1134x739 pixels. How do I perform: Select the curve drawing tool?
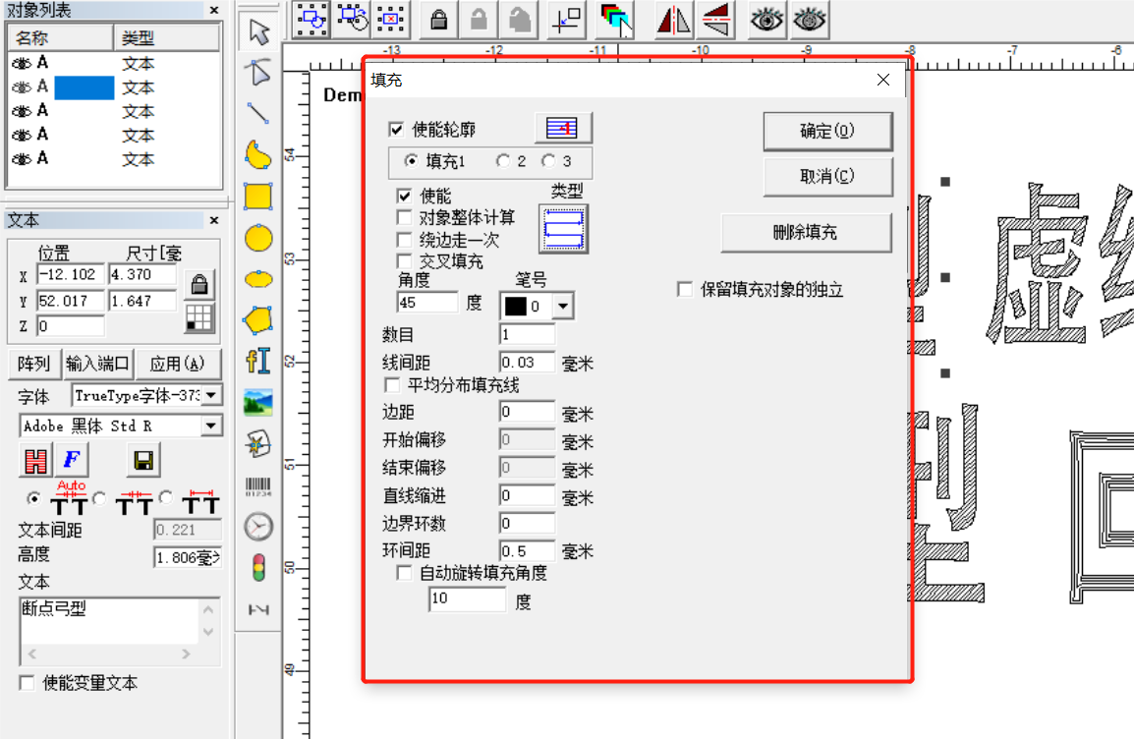[258, 154]
